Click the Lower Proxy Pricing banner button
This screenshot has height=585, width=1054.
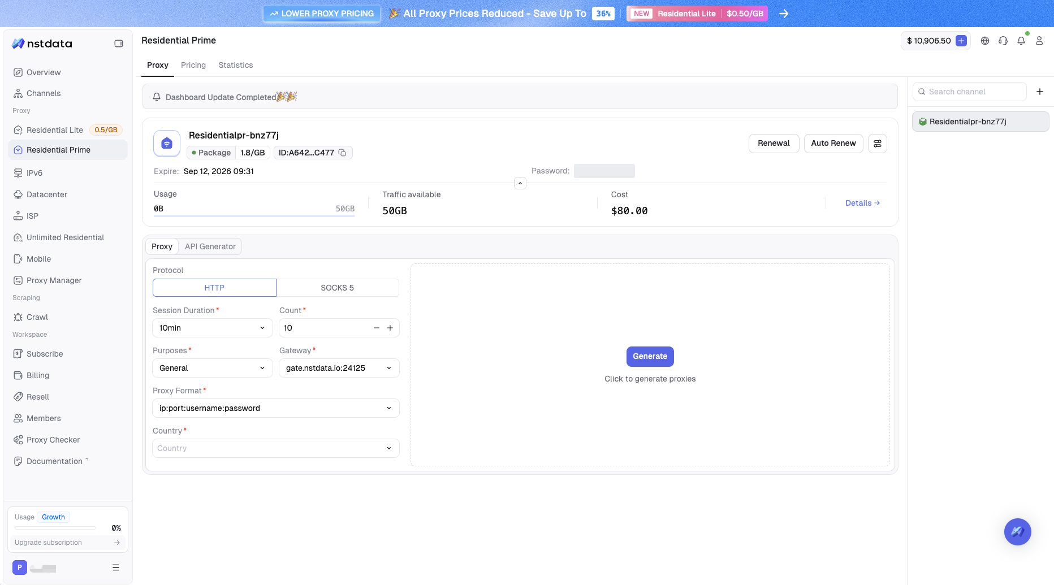coord(322,14)
